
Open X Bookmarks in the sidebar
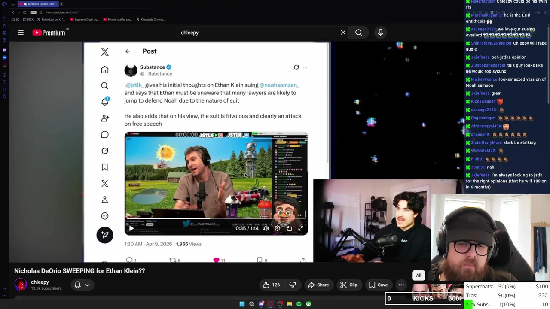(105, 167)
